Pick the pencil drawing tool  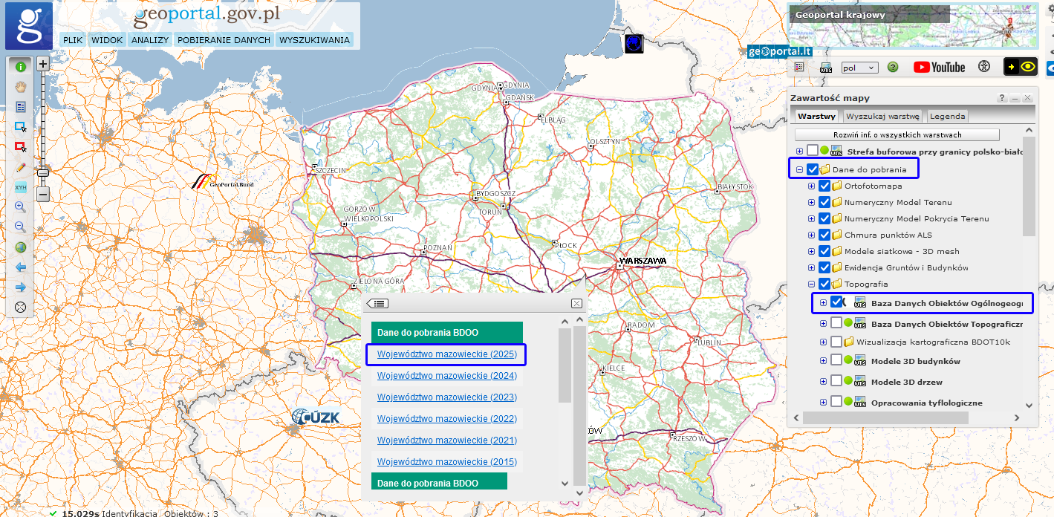[x=20, y=167]
